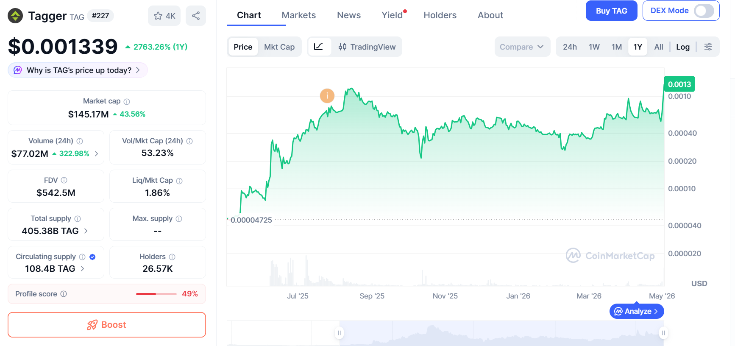
Task: Click the FDV info icon
Action: point(64,180)
